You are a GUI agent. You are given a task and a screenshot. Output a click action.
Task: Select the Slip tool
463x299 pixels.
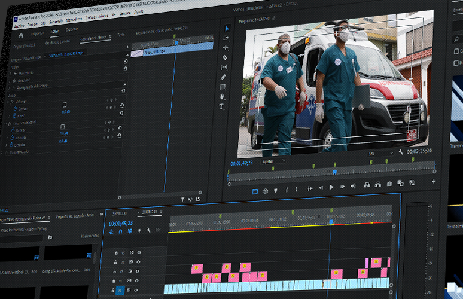[x=224, y=68]
